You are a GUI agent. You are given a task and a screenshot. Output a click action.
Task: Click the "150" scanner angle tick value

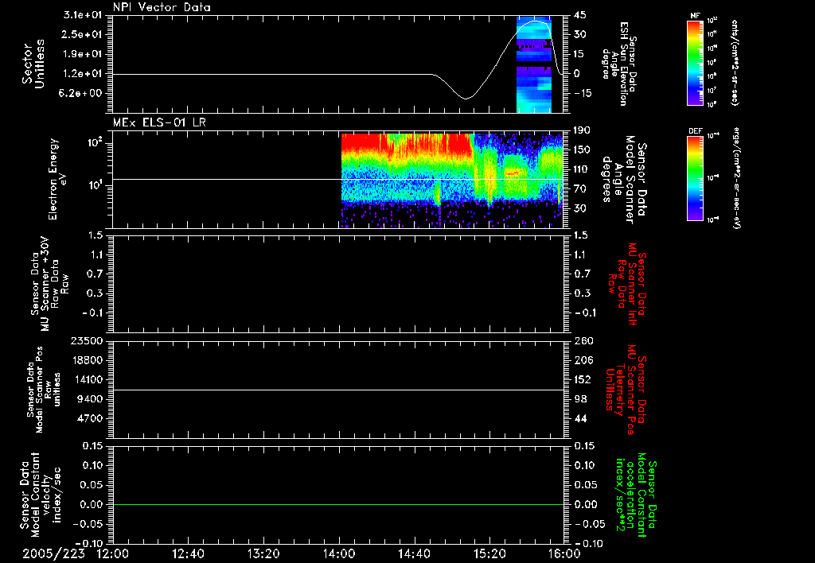583,149
